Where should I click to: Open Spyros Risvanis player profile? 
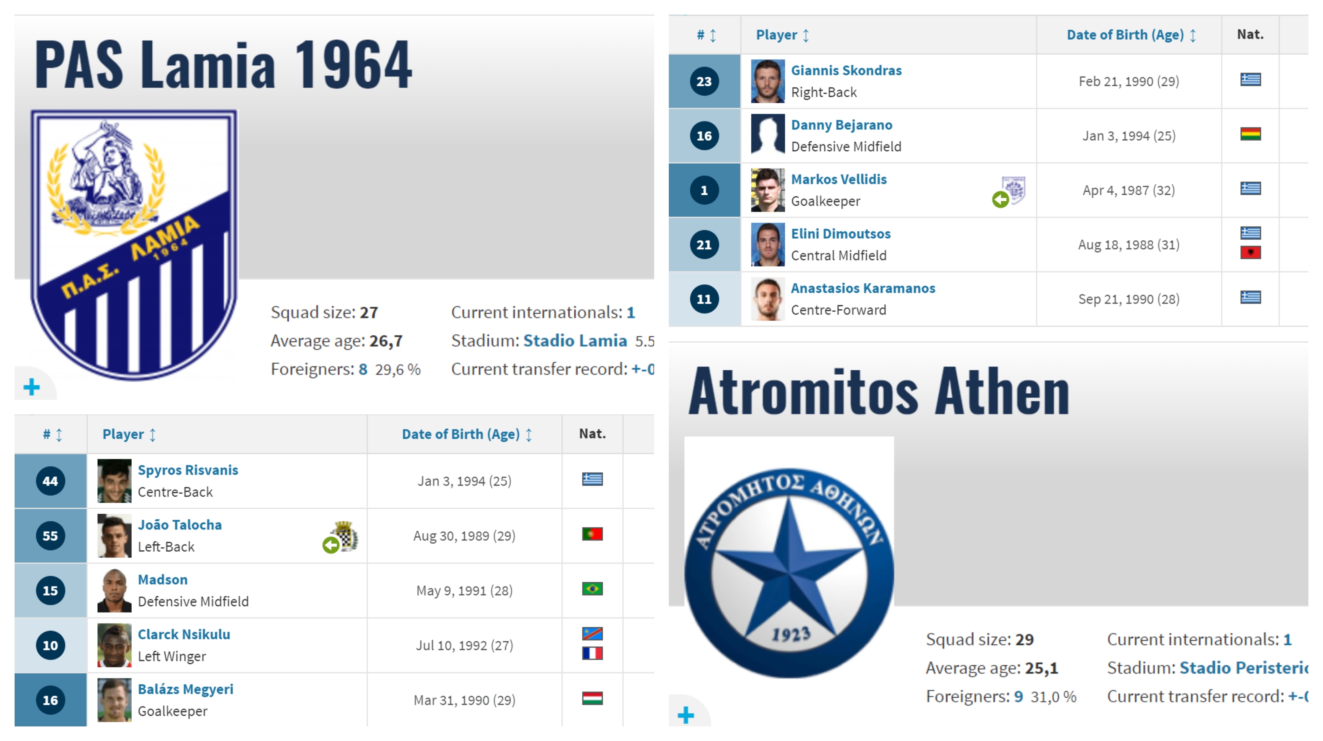click(x=188, y=470)
